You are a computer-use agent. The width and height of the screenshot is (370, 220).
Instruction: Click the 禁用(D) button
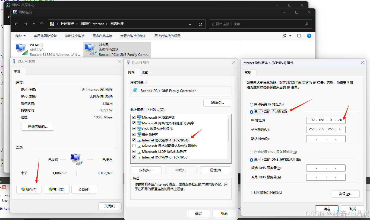click(x=56, y=189)
